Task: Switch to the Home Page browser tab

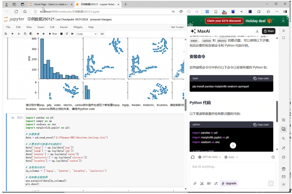Action: pos(51,4)
